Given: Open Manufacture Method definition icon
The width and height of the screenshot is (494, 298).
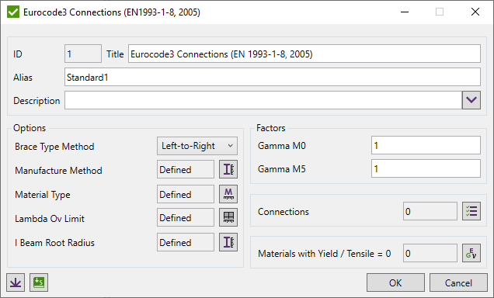Looking at the screenshot, I should (228, 170).
